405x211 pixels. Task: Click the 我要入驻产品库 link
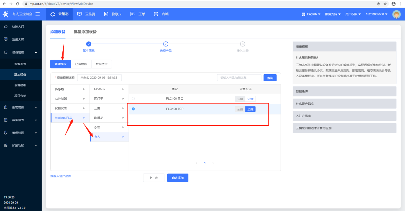point(61,176)
